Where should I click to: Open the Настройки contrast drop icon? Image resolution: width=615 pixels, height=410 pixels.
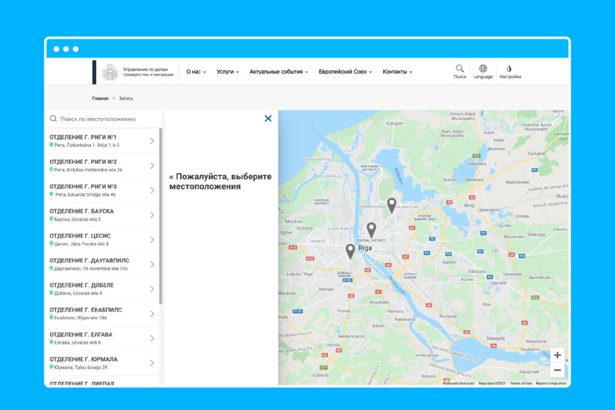[510, 68]
